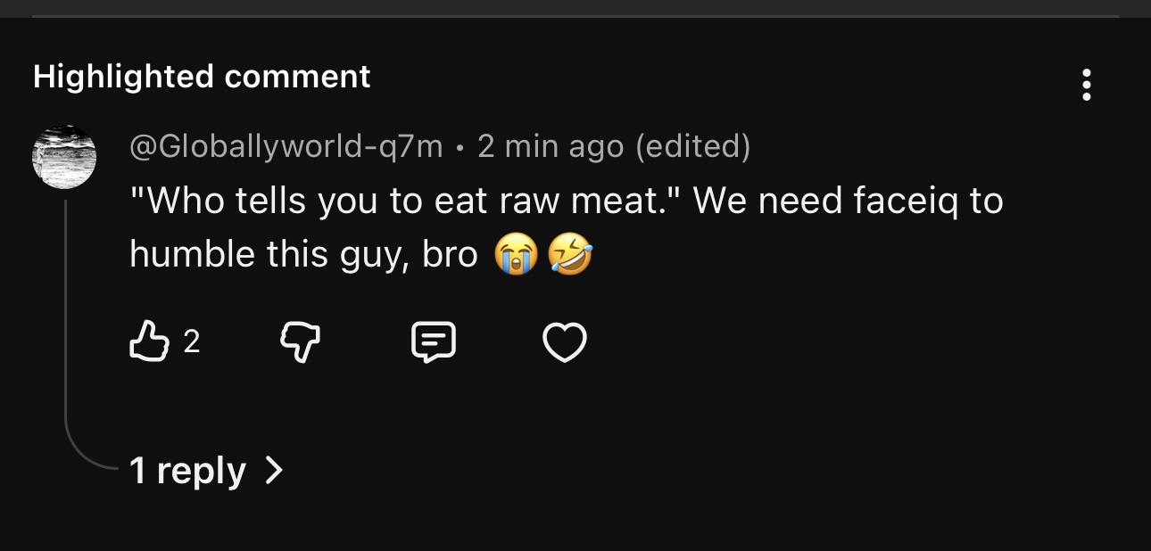Click the '(edited)' label
Screen dimensions: 1151x551
tap(692, 146)
